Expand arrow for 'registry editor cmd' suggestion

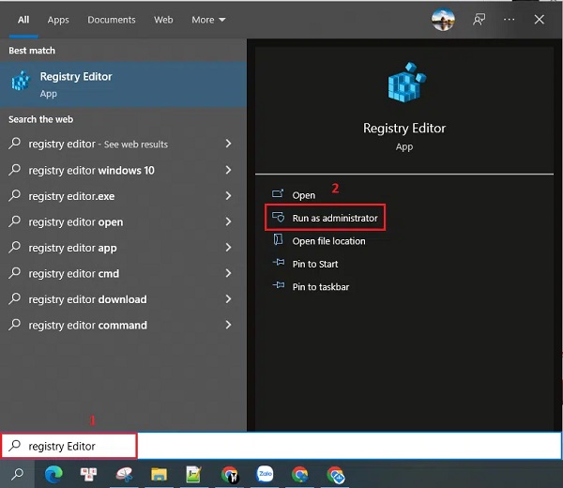click(228, 273)
